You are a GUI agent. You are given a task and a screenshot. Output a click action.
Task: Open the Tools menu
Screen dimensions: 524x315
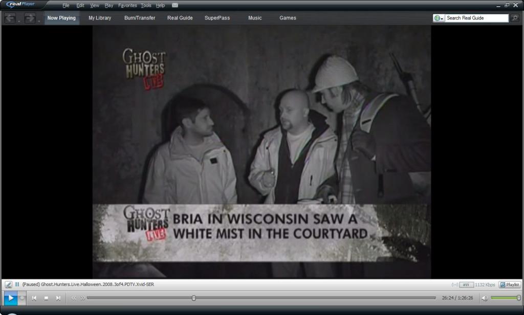coord(146,6)
